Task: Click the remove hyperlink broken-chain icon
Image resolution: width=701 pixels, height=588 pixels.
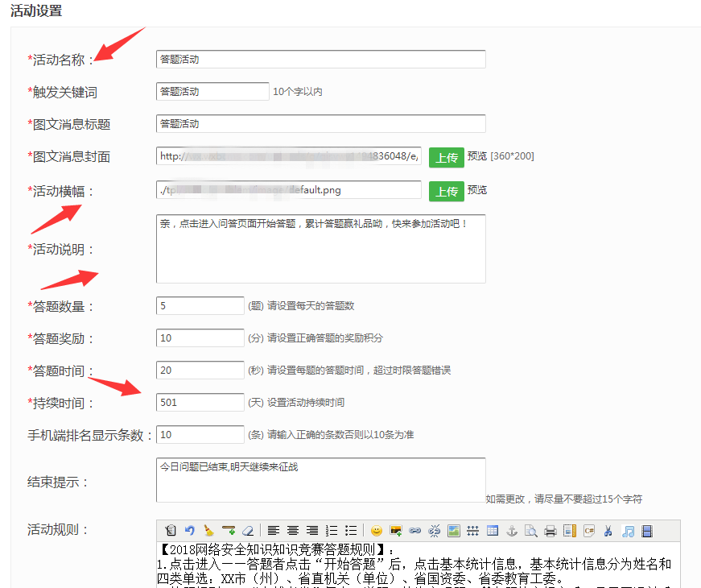Action: [x=434, y=530]
